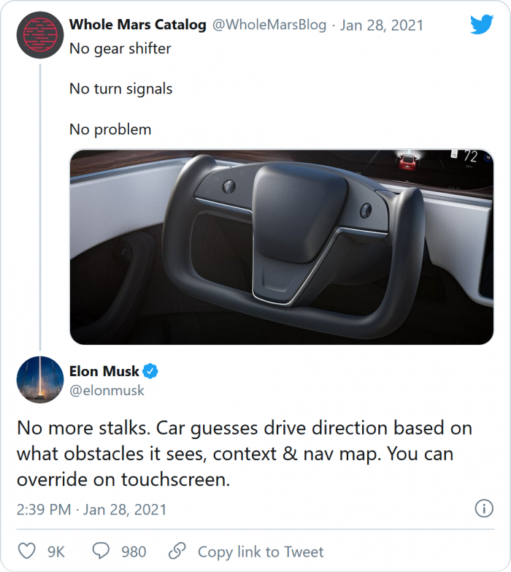Viewport: 511px width, 572px height.
Task: Click the Whole Mars Catalog display name
Action: coord(137,25)
